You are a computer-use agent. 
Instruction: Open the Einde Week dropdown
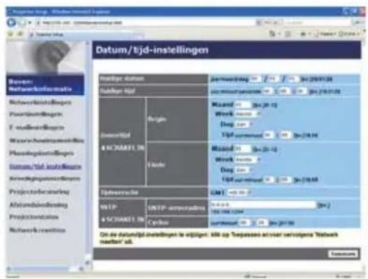coord(248,160)
